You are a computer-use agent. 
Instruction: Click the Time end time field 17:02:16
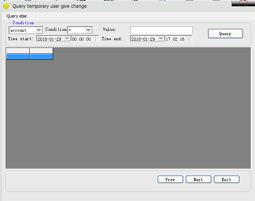(x=175, y=39)
